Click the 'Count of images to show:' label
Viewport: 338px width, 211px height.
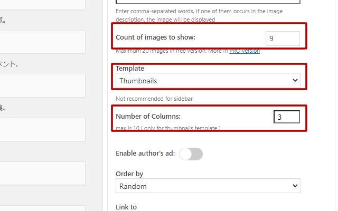click(x=155, y=37)
